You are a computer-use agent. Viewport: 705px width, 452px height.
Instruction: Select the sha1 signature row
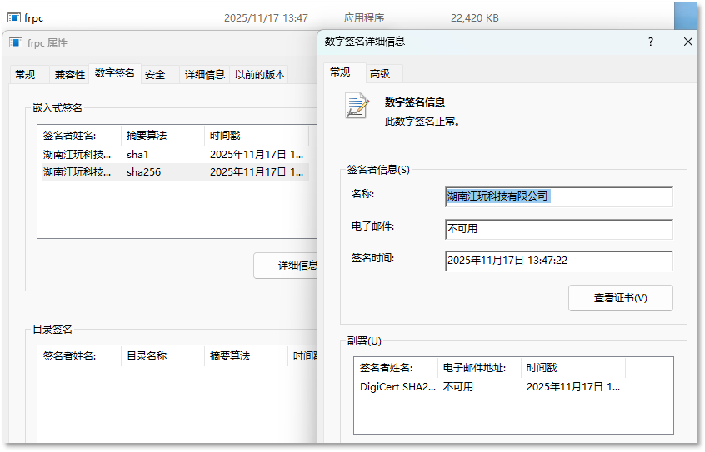[175, 155]
